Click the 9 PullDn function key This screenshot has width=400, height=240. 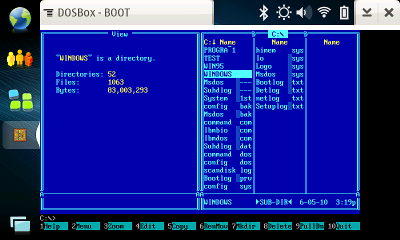point(309,226)
